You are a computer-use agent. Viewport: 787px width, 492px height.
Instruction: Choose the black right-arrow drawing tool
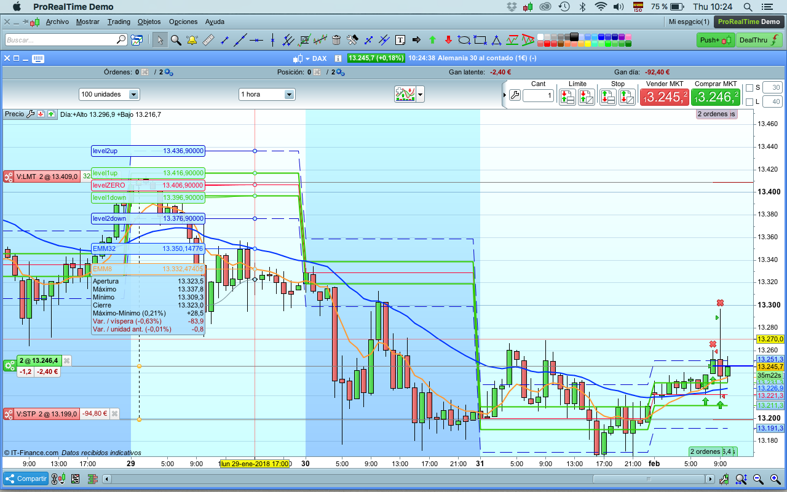(416, 40)
